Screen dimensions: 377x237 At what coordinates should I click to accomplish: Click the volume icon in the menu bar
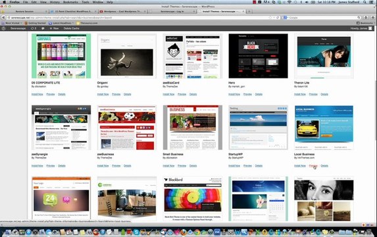tap(307, 2)
